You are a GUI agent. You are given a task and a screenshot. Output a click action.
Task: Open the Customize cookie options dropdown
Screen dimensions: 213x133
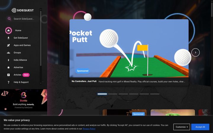[x=182, y=127]
